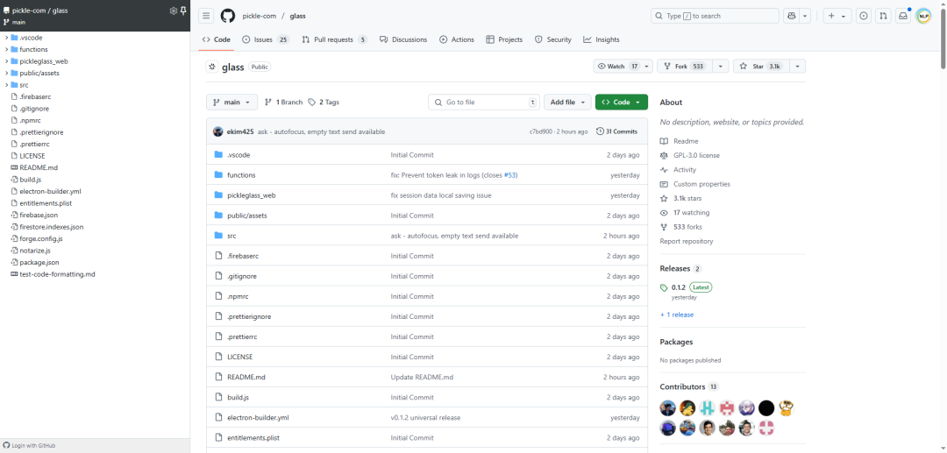Expand the pickleglass_web folder in sidebar tree
The image size is (947, 453).
(x=7, y=61)
